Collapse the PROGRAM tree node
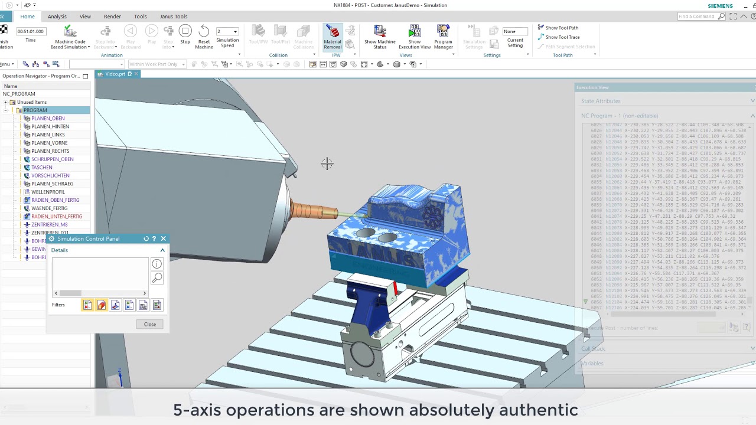 [x=5, y=110]
